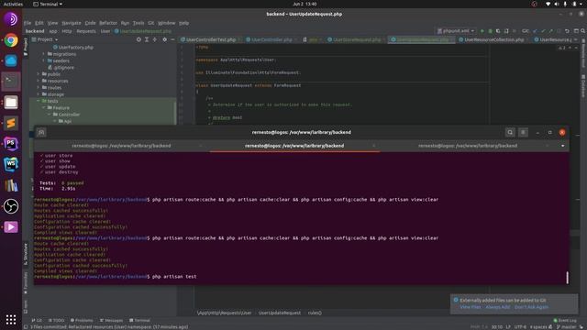This screenshot has width=587, height=330.
Task: Open the Event Log button
Action: pos(565,320)
